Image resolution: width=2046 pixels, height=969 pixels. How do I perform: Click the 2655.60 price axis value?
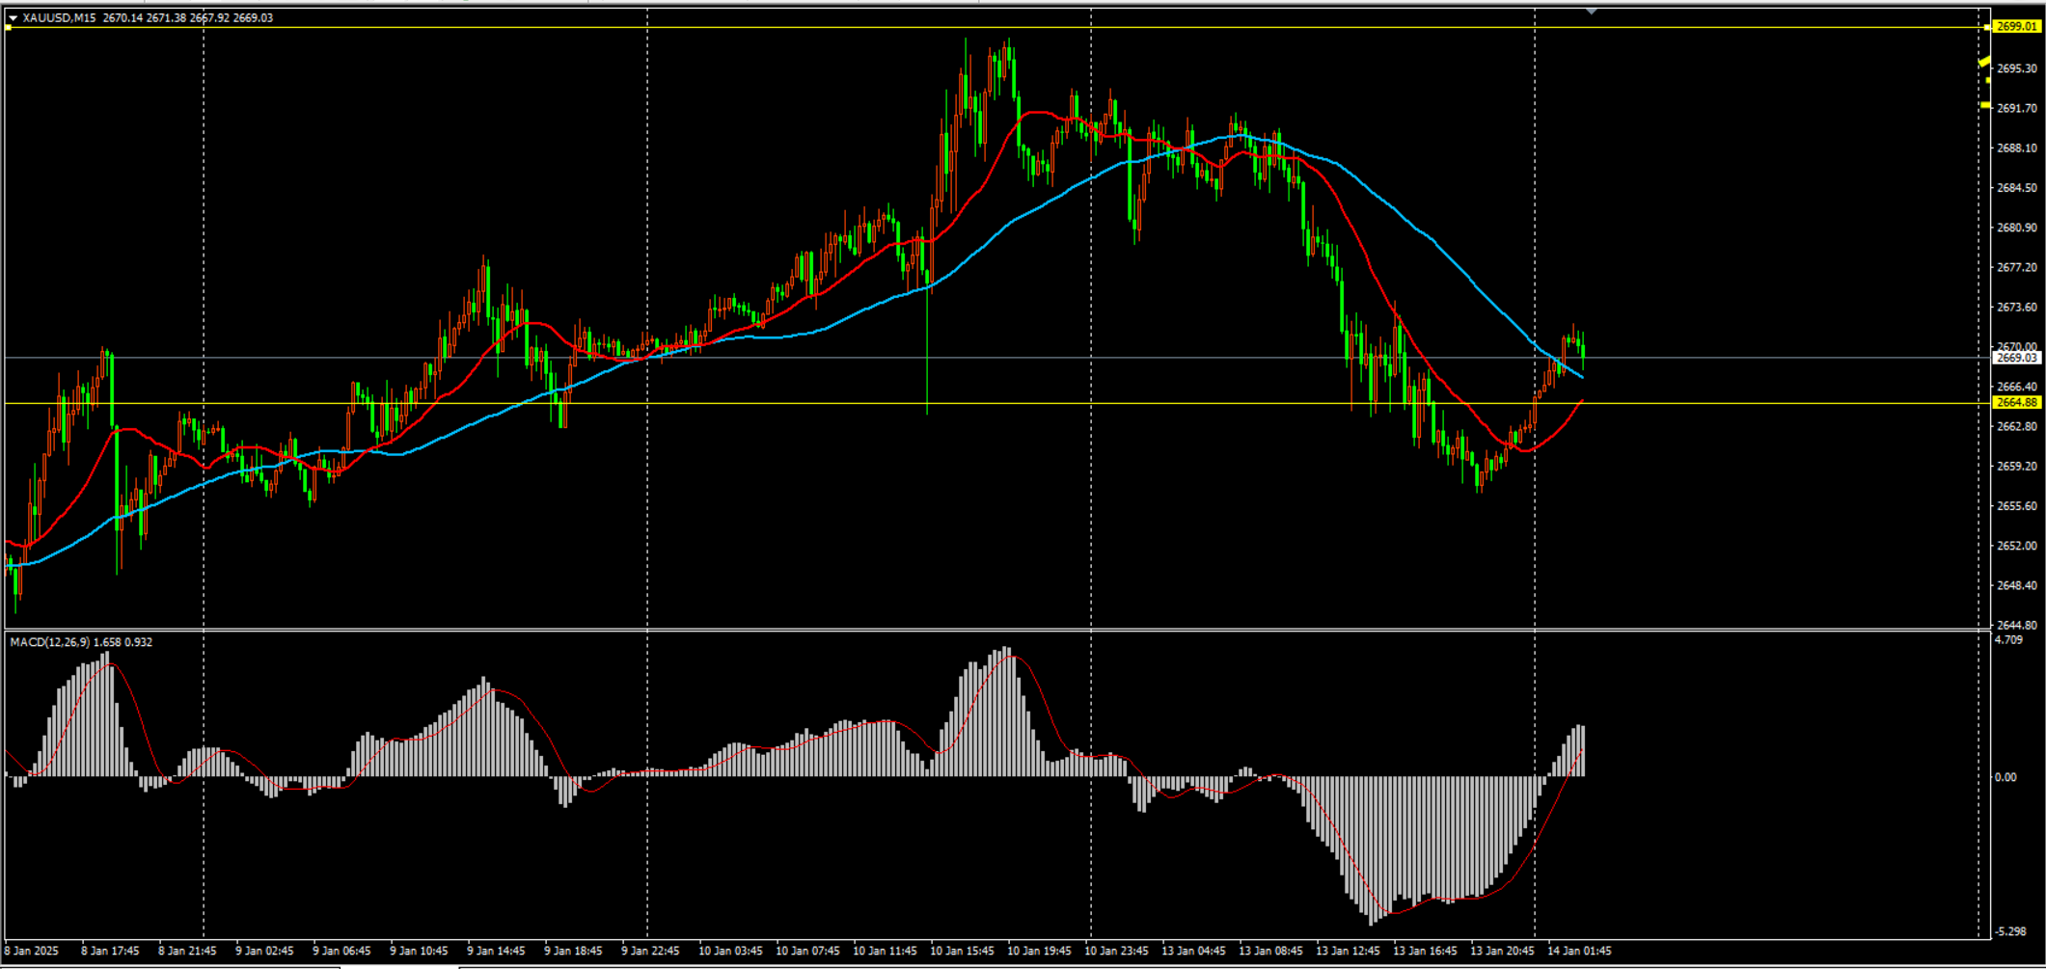click(x=2017, y=506)
